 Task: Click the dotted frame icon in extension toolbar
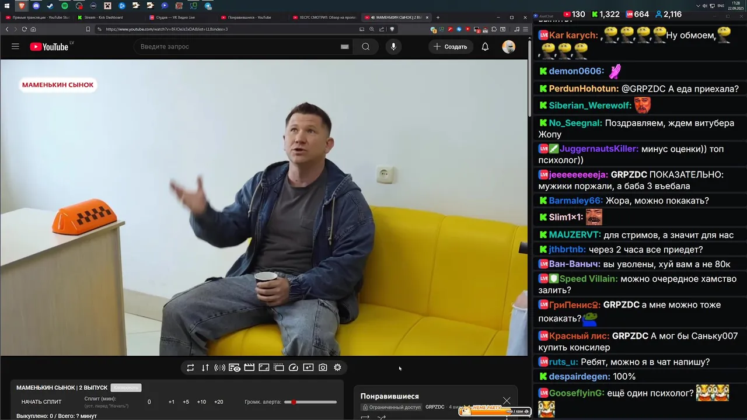click(x=279, y=367)
